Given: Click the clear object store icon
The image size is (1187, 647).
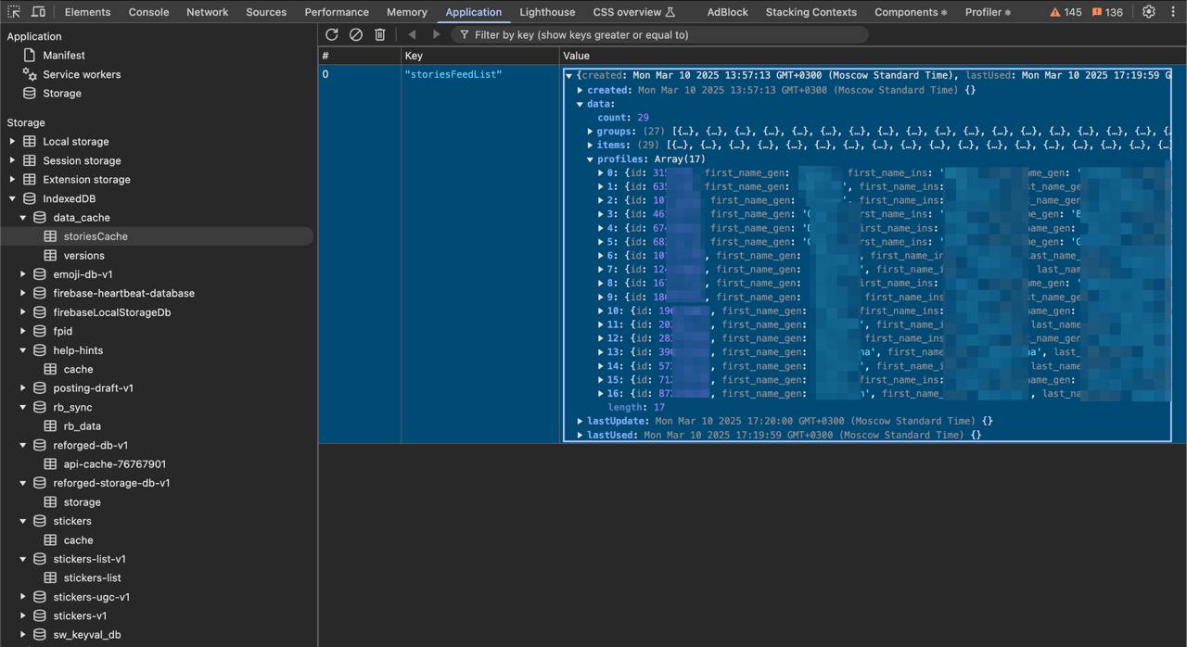Looking at the screenshot, I should point(355,34).
